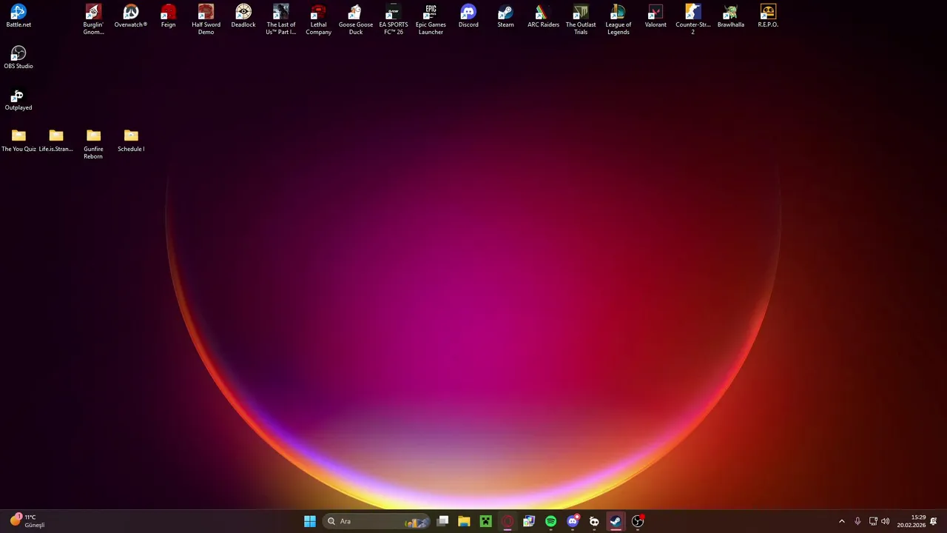This screenshot has height=533, width=947.
Task: Open the volume control in tray
Action: pyautogui.click(x=886, y=521)
